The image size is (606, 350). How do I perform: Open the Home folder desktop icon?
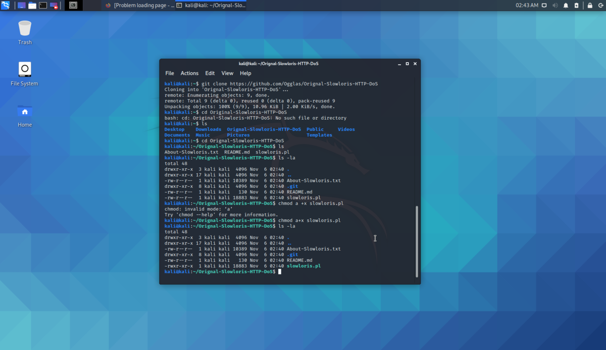click(25, 115)
